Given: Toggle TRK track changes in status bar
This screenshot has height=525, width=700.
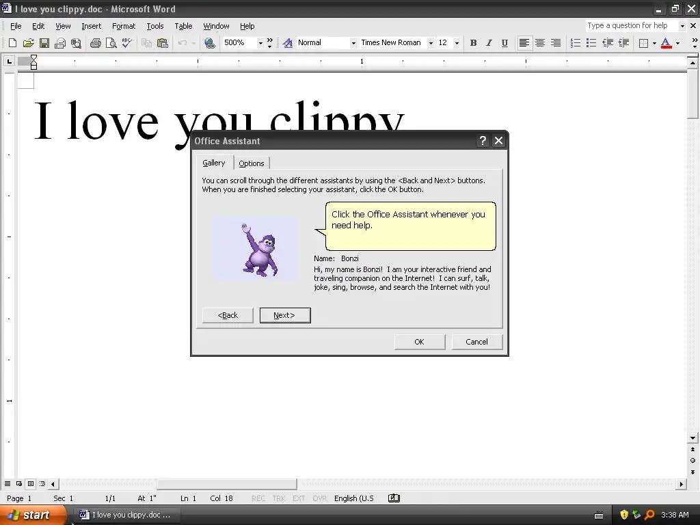Looking at the screenshot, I should [279, 498].
